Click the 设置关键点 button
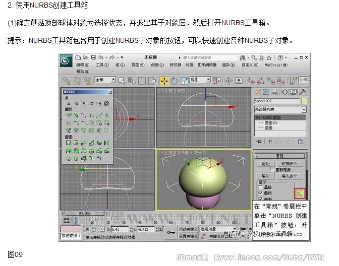Image resolution: width=339 pixels, height=266 pixels. [188, 236]
